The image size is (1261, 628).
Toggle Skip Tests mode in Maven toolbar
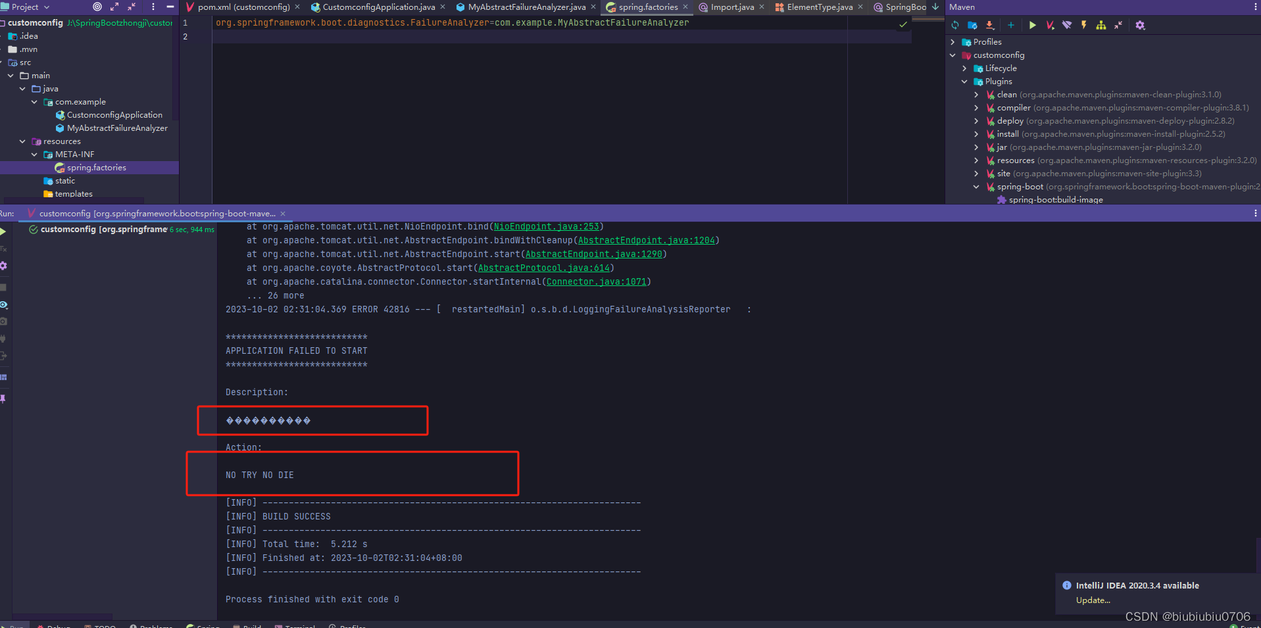point(1067,25)
